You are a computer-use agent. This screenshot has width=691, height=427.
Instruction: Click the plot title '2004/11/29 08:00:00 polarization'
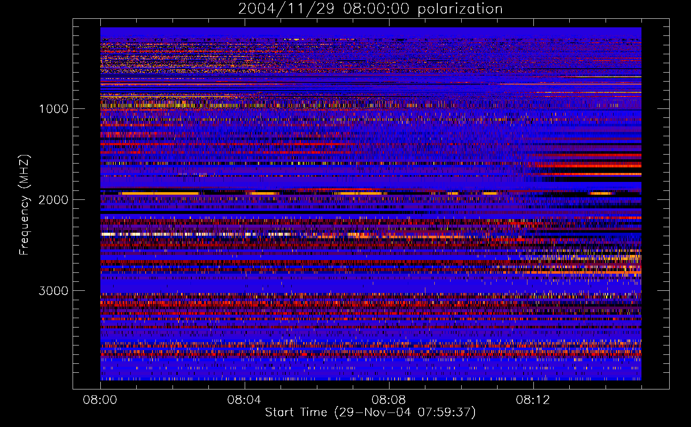pos(370,9)
